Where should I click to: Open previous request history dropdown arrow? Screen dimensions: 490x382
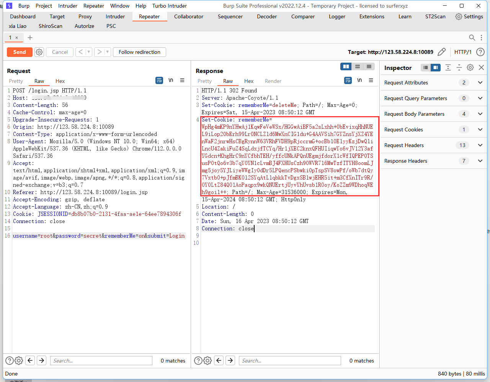pyautogui.click(x=89, y=52)
